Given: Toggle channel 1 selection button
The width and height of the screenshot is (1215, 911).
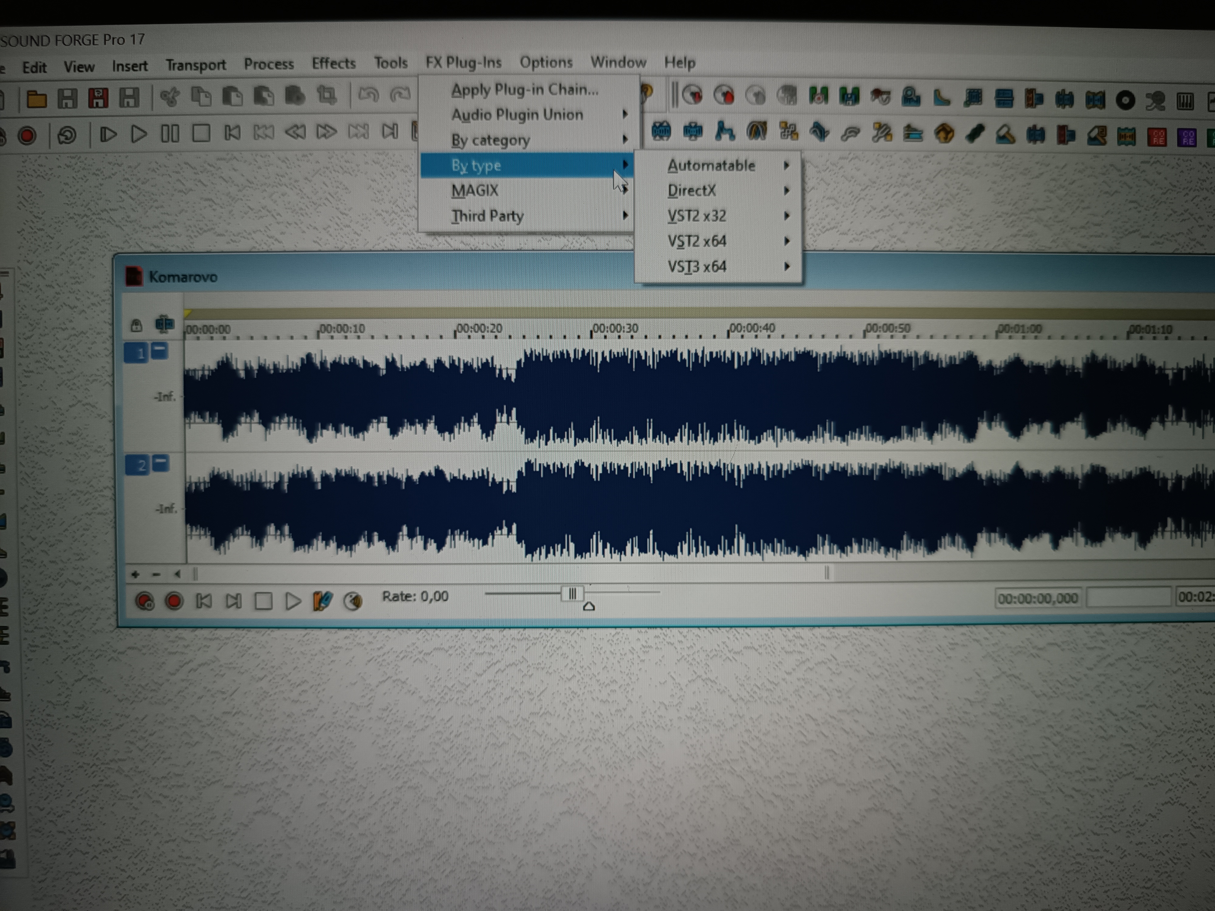Looking at the screenshot, I should (136, 353).
